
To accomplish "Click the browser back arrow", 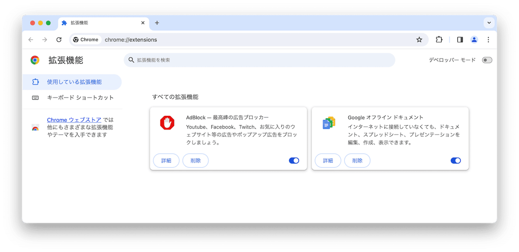I will (x=31, y=40).
